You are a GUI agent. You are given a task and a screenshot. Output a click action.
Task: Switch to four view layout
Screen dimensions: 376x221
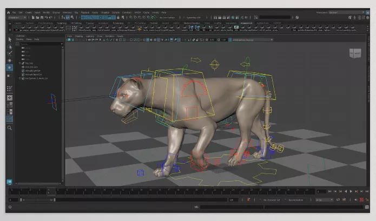click(x=10, y=105)
